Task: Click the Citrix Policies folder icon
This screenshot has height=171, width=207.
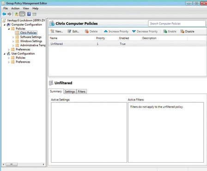Action: click(17, 33)
